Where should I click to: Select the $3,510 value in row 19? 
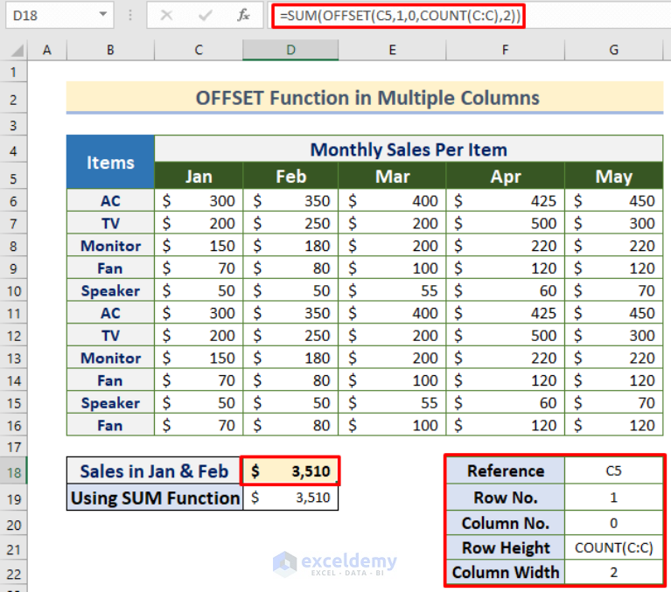[x=290, y=498]
